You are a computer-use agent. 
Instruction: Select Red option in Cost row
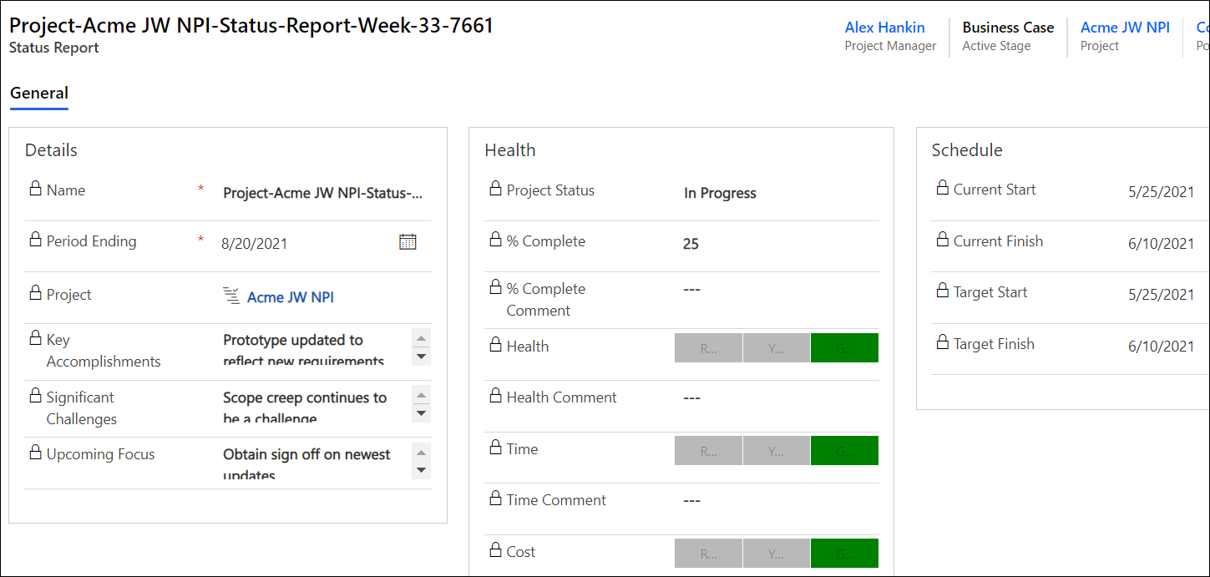click(708, 554)
